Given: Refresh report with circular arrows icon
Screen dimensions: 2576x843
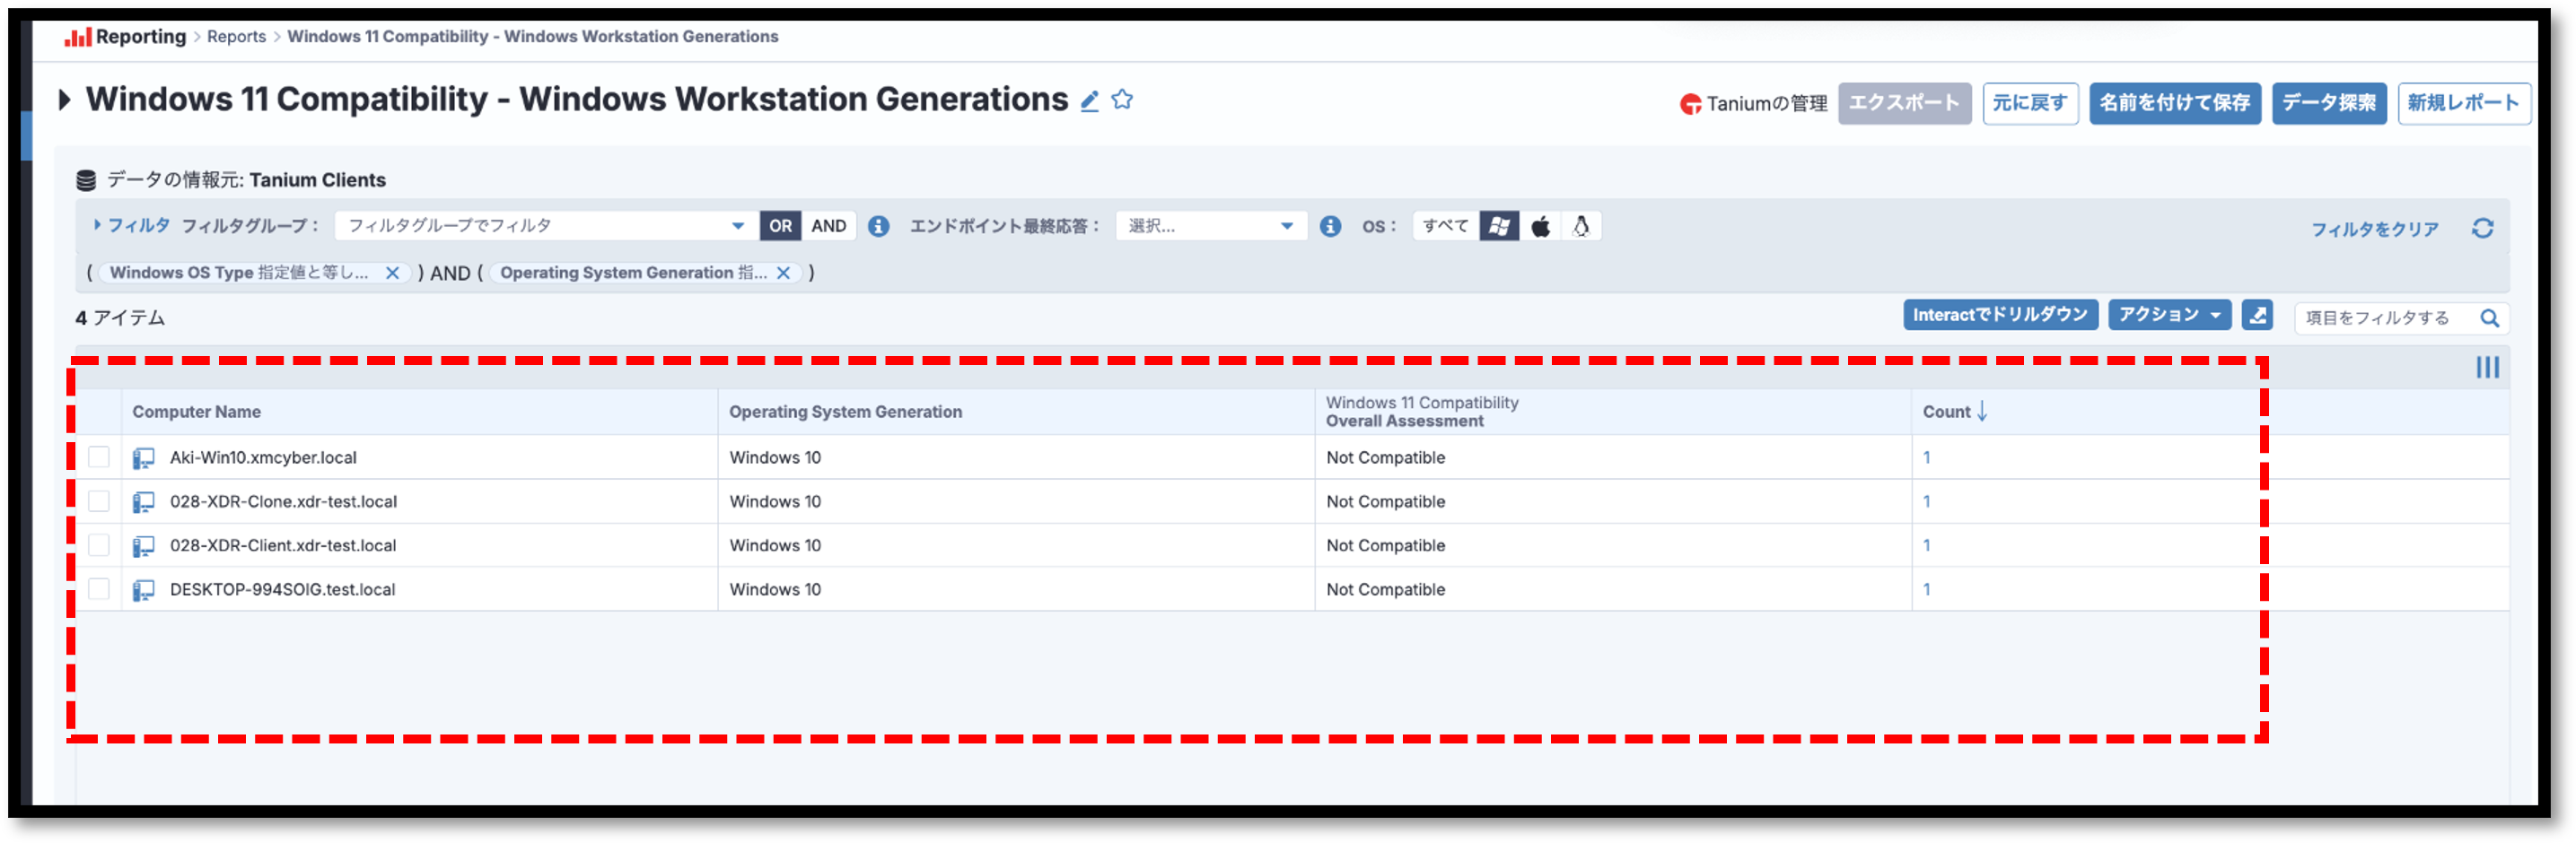Looking at the screenshot, I should click(2482, 229).
